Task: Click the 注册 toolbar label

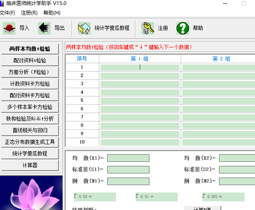Action: click(163, 28)
